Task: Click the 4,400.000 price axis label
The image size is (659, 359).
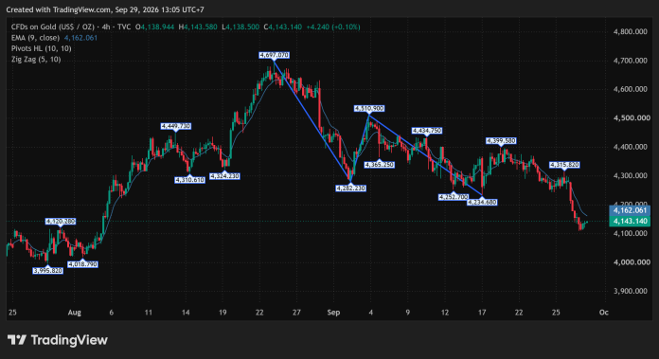Action: pos(631,147)
